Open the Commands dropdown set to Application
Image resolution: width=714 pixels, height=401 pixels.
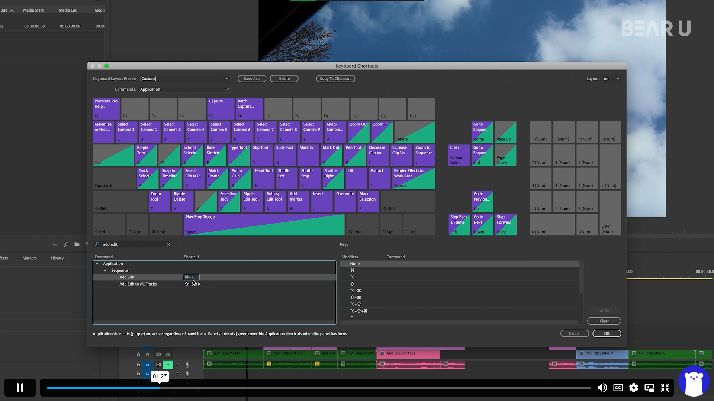184,89
